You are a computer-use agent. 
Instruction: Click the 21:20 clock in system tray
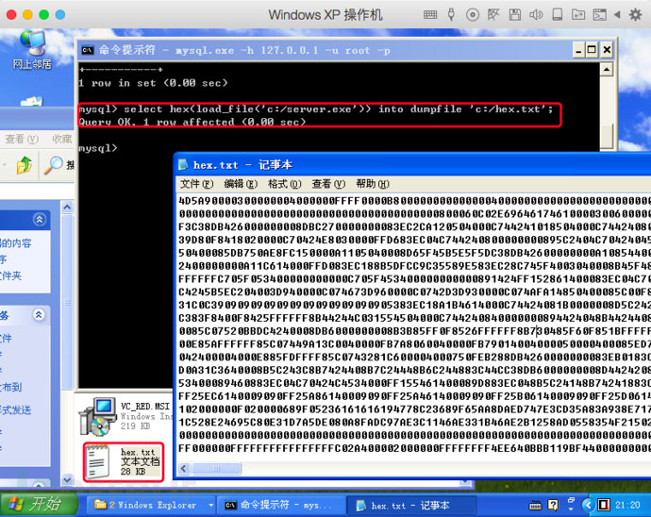click(x=626, y=505)
